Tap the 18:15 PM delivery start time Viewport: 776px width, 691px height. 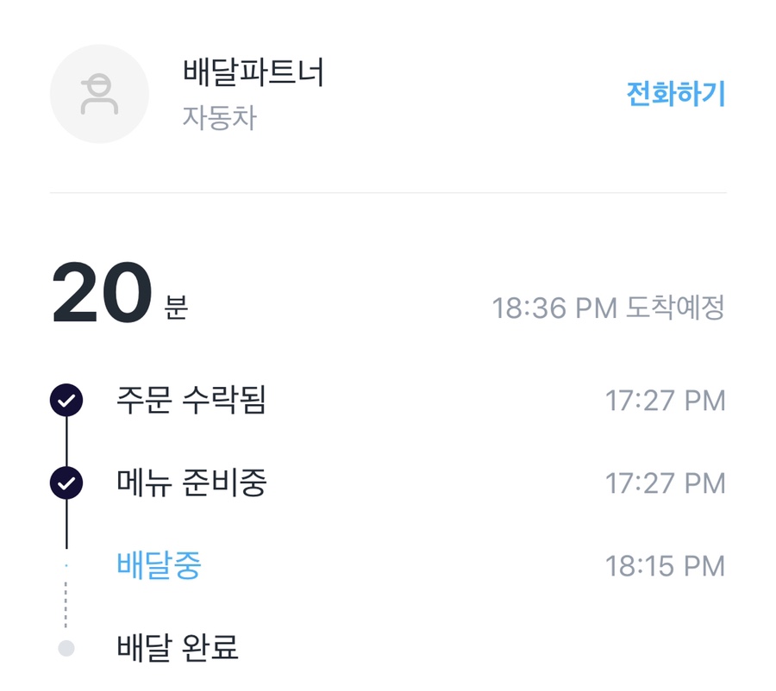tap(665, 566)
